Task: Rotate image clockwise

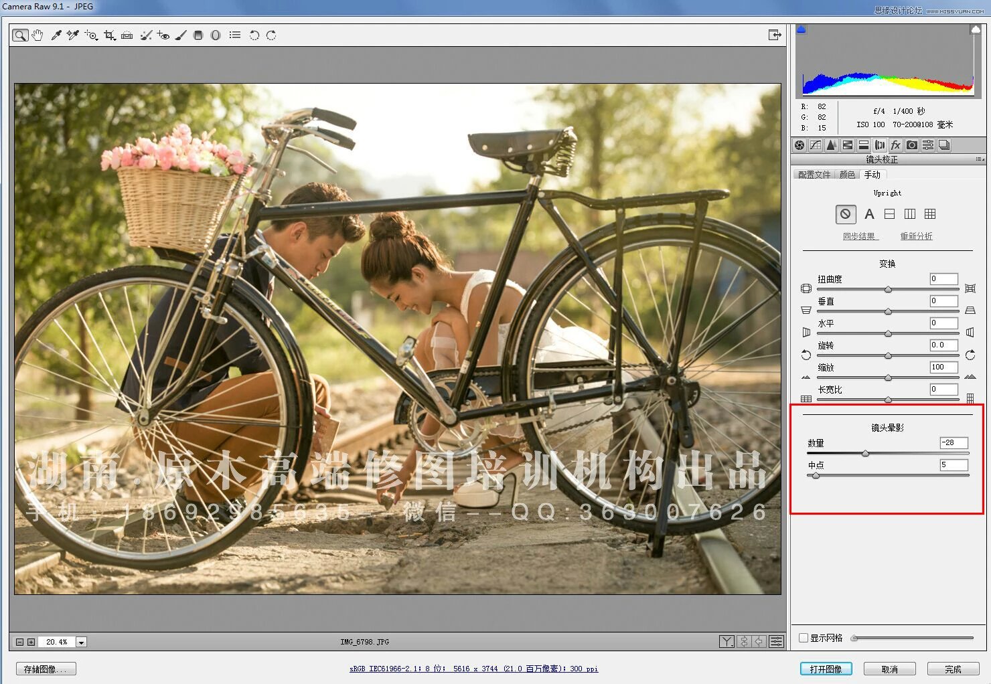Action: (x=271, y=35)
